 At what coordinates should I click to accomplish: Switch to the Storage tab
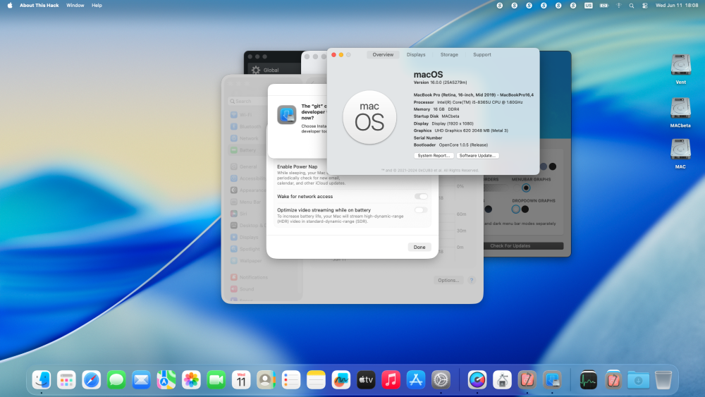click(x=449, y=54)
